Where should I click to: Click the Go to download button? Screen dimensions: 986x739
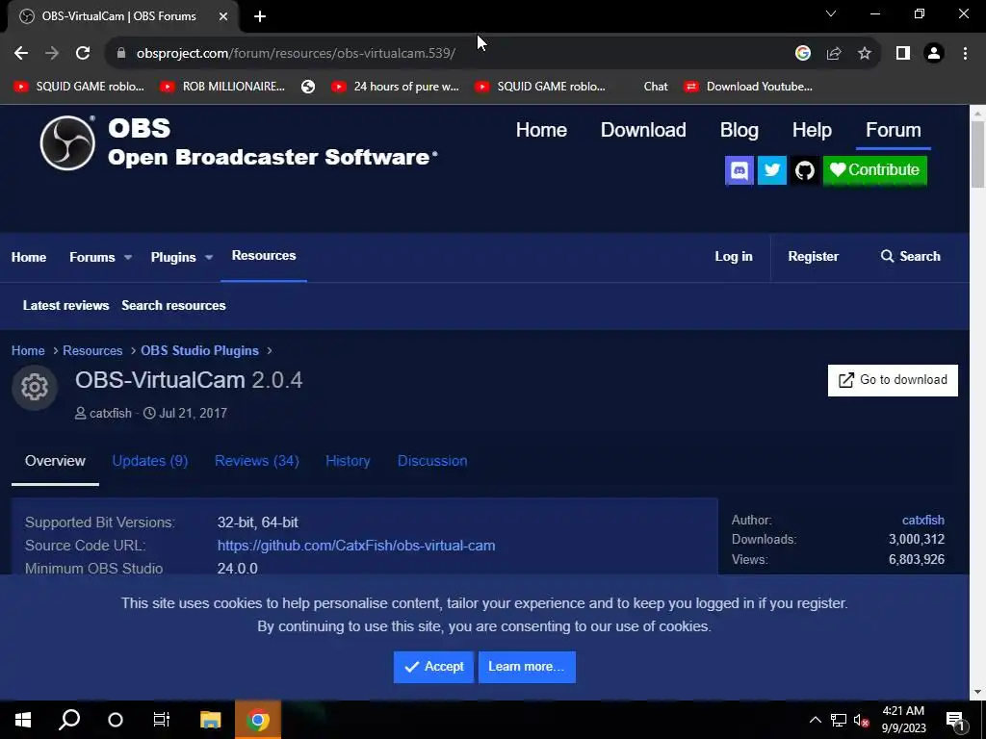(x=893, y=380)
